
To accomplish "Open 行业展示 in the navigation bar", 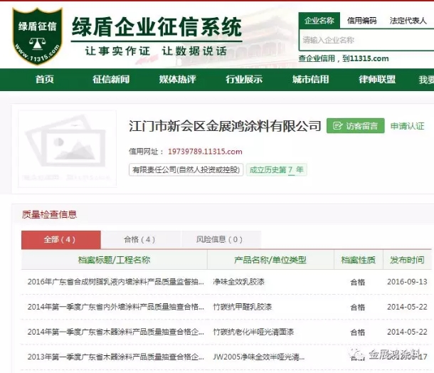I will (244, 80).
